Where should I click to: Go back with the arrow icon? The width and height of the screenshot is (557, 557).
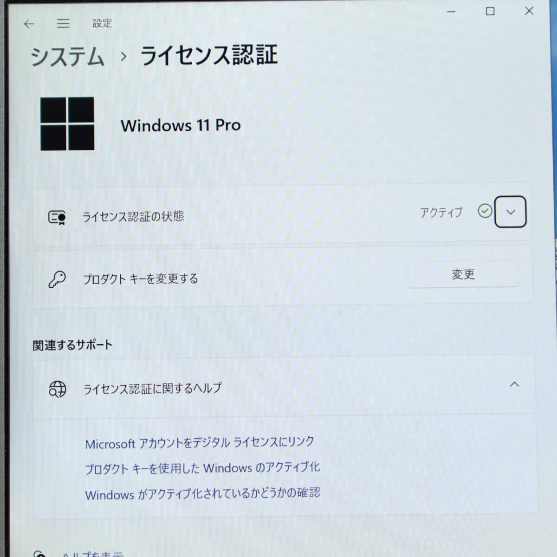pos(29,24)
